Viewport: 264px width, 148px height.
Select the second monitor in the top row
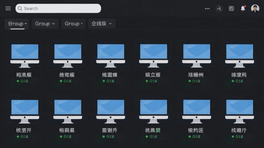[x=68, y=56]
